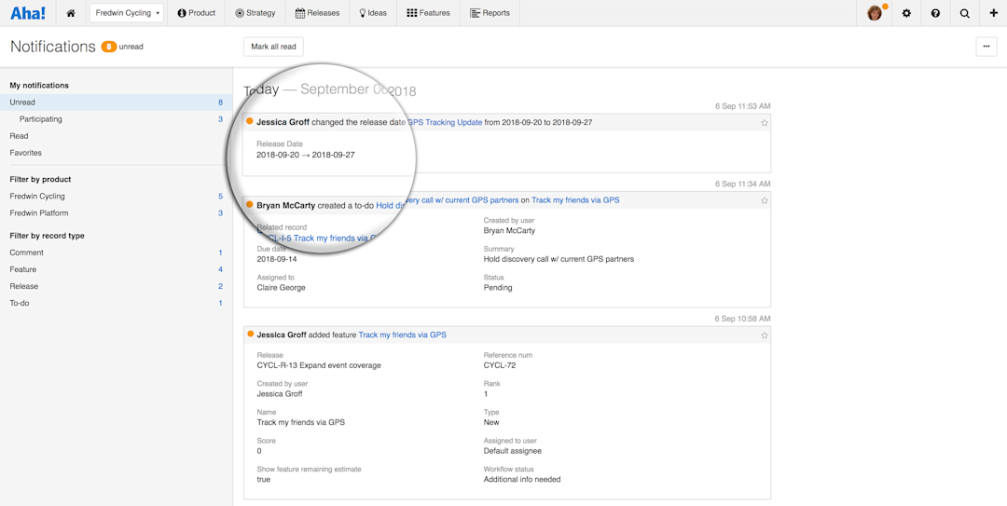Open Track my friends via GPS link in to-do header
The height and width of the screenshot is (506, 1007).
(575, 200)
